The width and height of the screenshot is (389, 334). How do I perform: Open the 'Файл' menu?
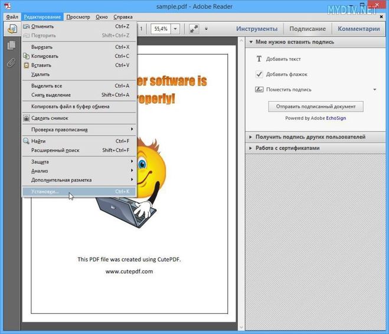pyautogui.click(x=12, y=17)
